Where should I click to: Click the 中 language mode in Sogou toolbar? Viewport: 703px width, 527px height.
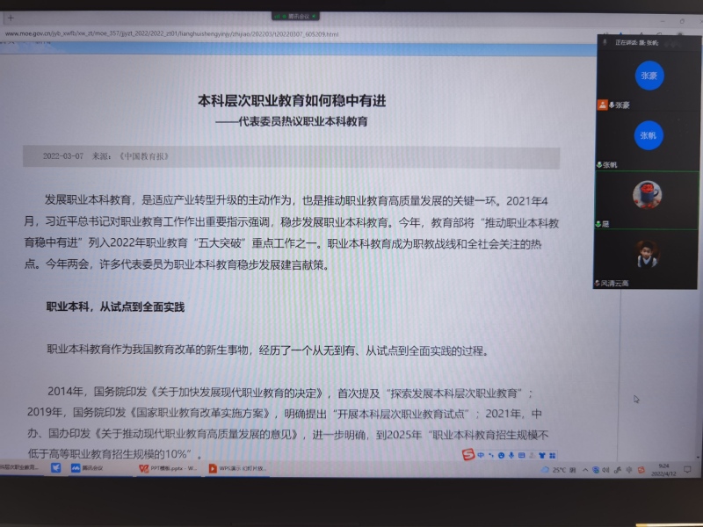tap(481, 454)
